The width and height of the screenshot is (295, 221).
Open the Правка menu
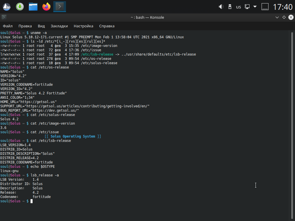click(x=25, y=26)
